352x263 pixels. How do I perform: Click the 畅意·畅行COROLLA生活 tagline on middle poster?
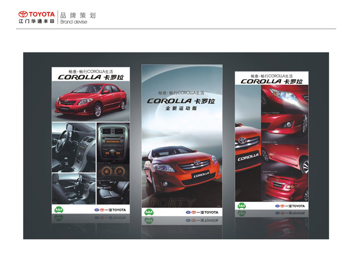[x=181, y=93]
